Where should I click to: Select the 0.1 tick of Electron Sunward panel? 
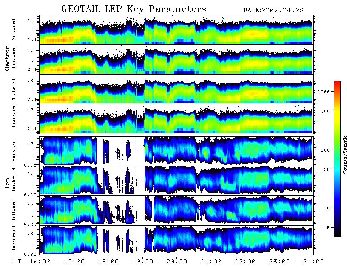[32, 40]
